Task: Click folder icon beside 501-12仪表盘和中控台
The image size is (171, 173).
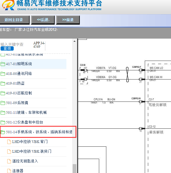Action: pos(3,122)
